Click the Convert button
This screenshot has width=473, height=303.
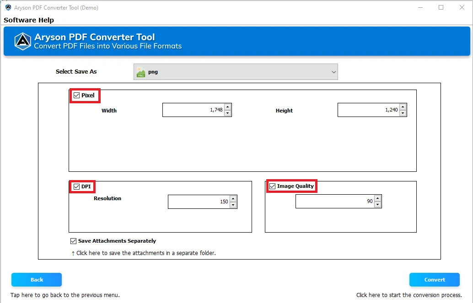pyautogui.click(x=435, y=280)
